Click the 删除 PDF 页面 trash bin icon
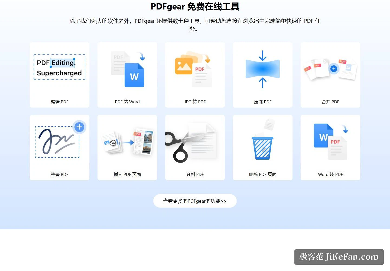 pyautogui.click(x=263, y=140)
